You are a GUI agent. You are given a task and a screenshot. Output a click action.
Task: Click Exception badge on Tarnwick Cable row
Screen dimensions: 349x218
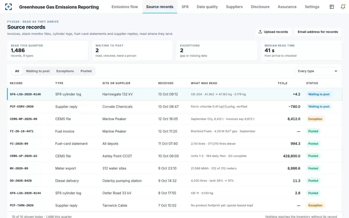(315, 206)
